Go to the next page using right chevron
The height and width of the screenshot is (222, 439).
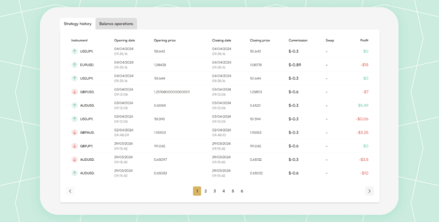(x=369, y=191)
